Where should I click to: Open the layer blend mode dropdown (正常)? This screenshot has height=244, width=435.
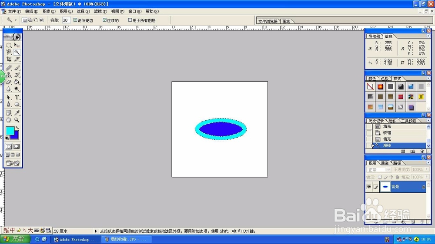pyautogui.click(x=379, y=169)
